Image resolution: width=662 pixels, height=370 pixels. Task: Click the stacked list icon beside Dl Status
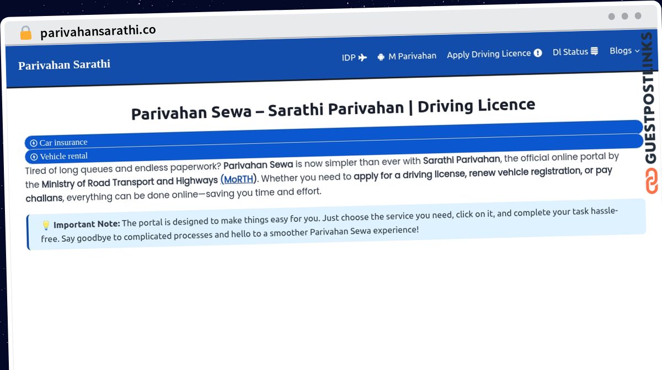[595, 51]
